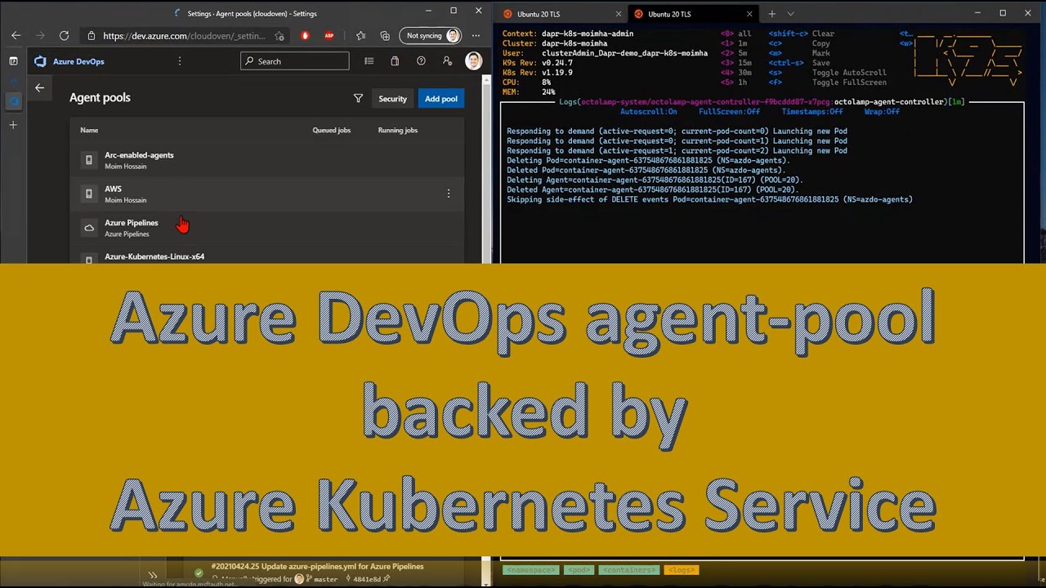
Task: Click the Agent pools heading
Action: [100, 97]
